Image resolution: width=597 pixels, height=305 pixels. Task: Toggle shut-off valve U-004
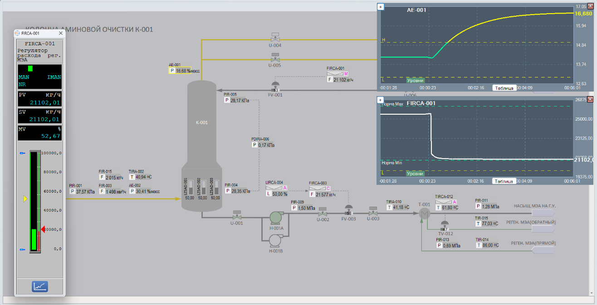click(x=275, y=37)
